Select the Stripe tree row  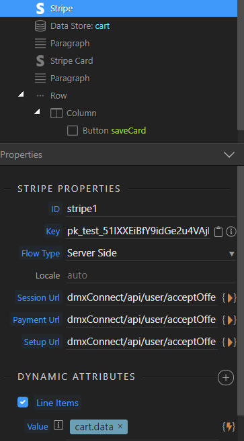pos(118,9)
